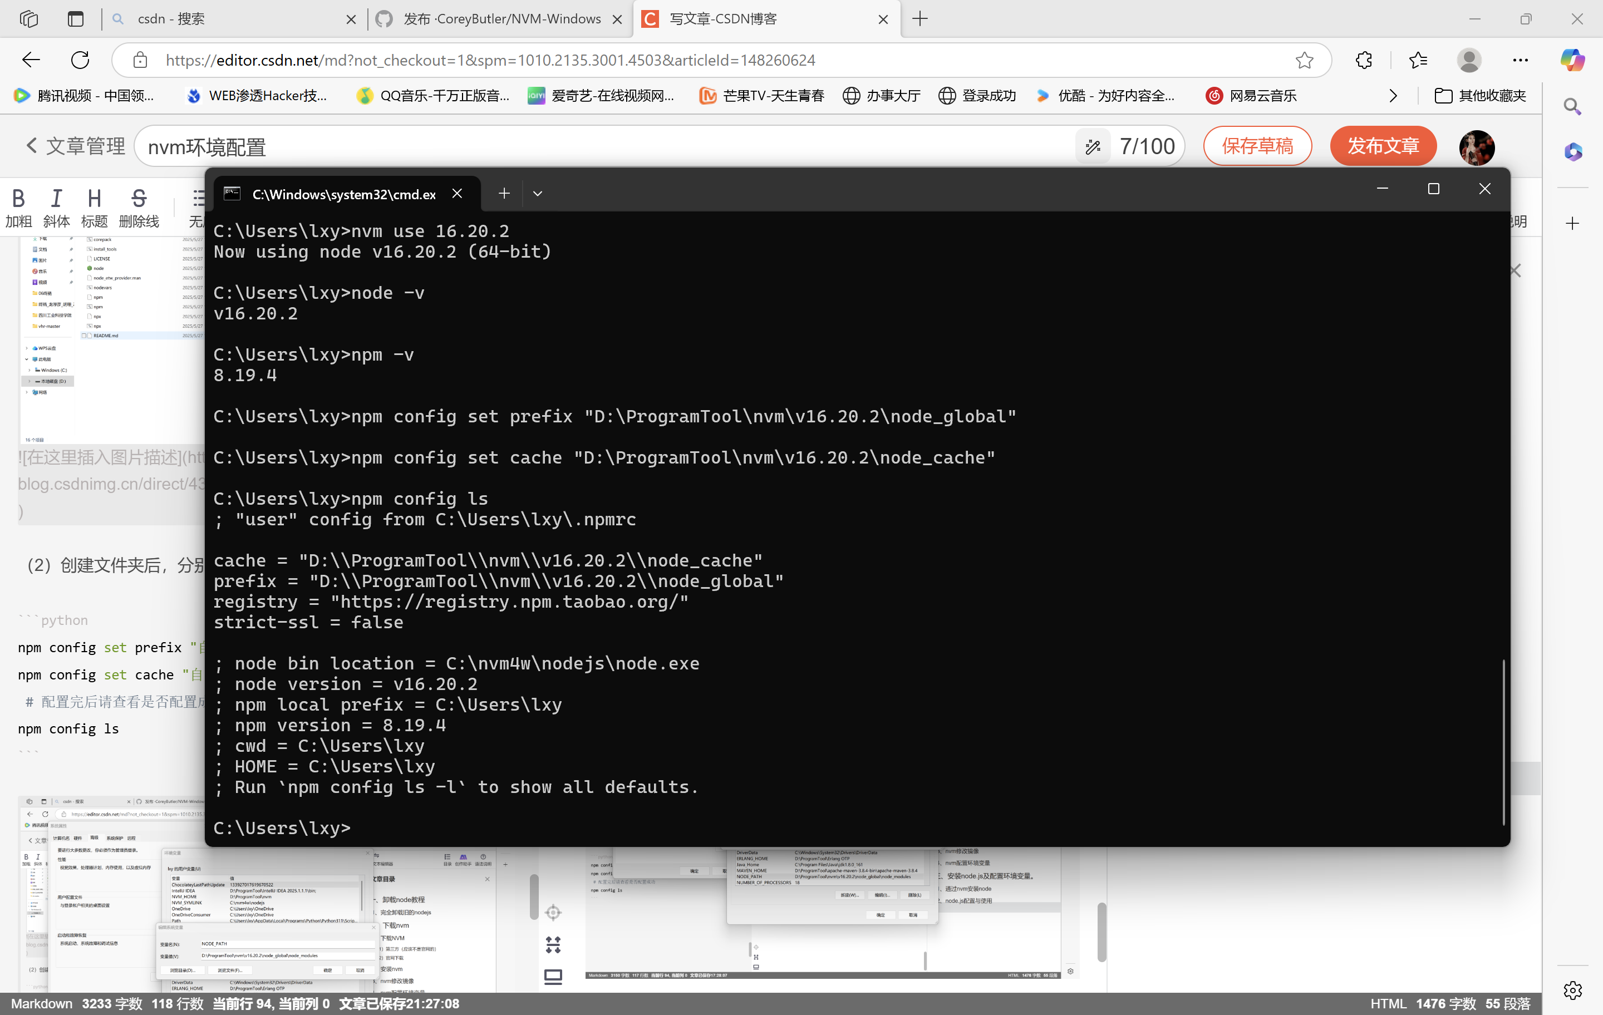
Task: Click the 发布文章 publish button
Action: click(x=1383, y=146)
